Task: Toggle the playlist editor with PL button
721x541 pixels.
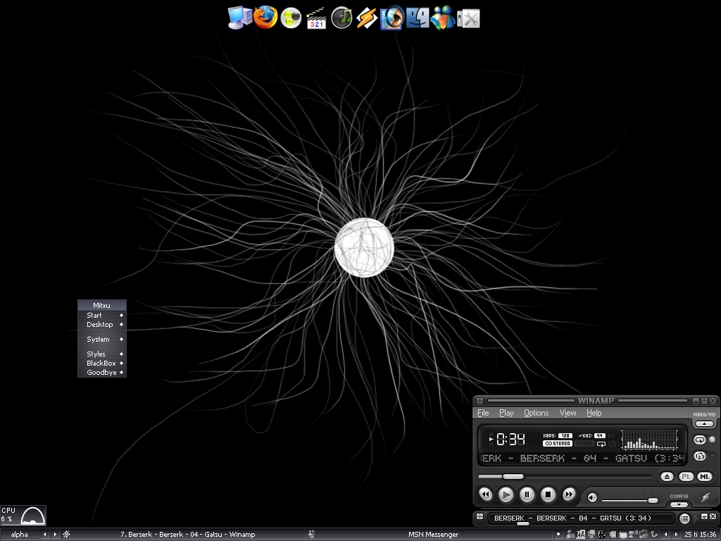Action: [686, 477]
